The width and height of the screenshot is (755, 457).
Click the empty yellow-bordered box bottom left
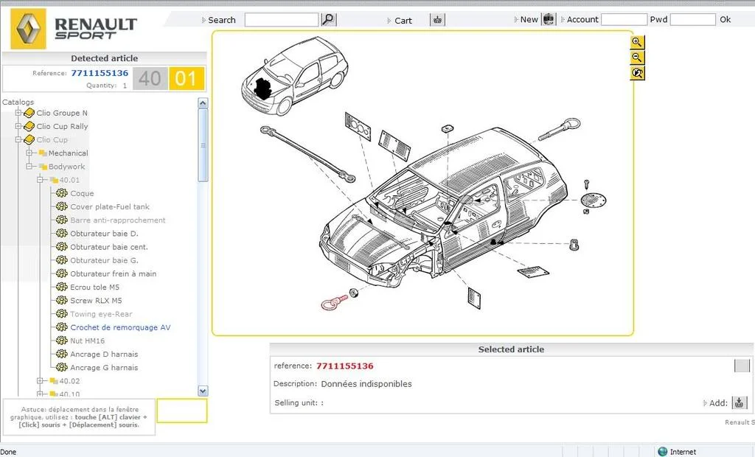[x=182, y=411]
